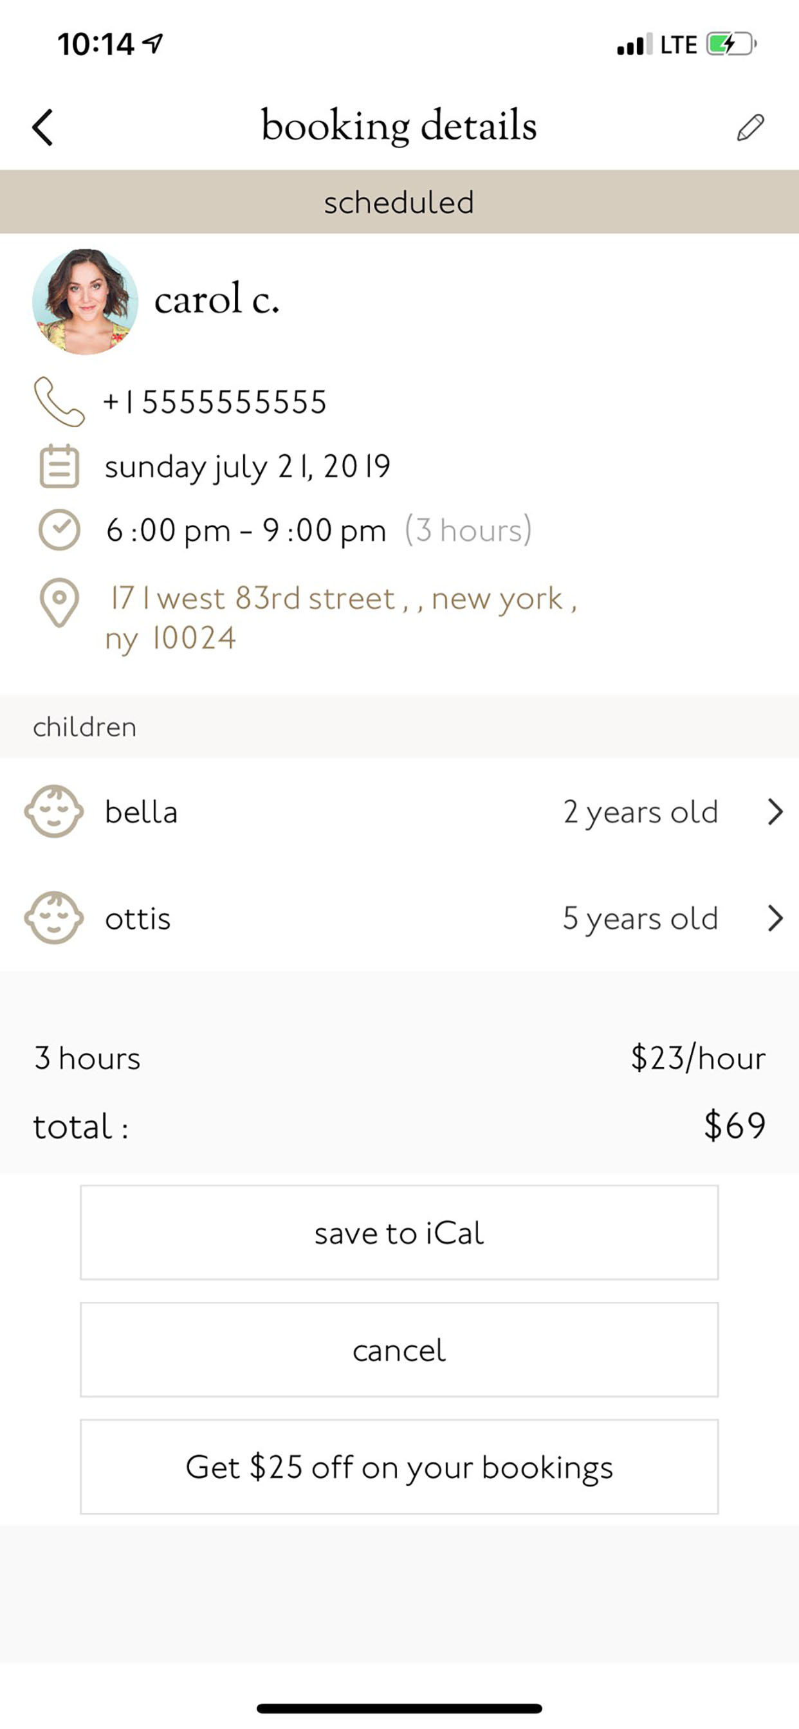
Task: Tap the phone handset icon
Action: 59,402
